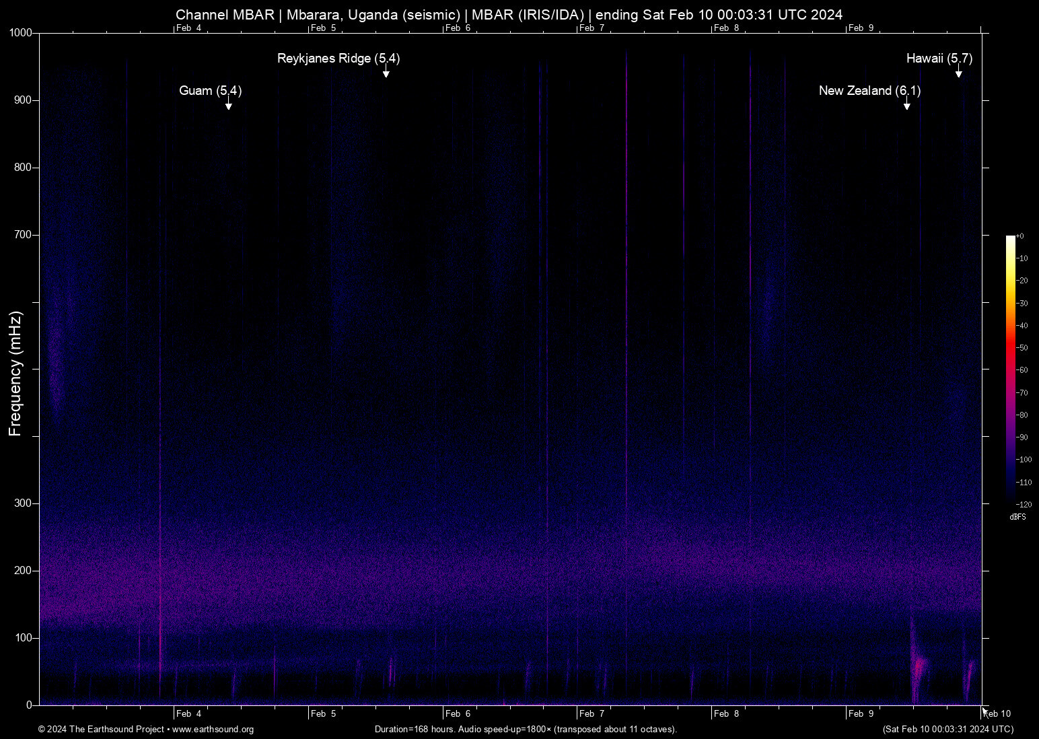Viewport: 1039px width, 739px height.
Task: Click the arrow under Reykjanes Ridge (5.4)
Action: (x=386, y=73)
